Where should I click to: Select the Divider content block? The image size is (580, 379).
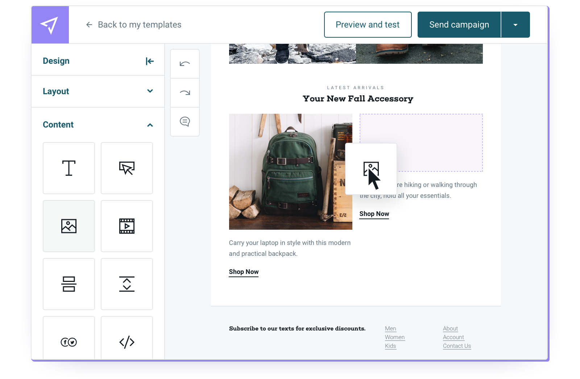click(69, 284)
